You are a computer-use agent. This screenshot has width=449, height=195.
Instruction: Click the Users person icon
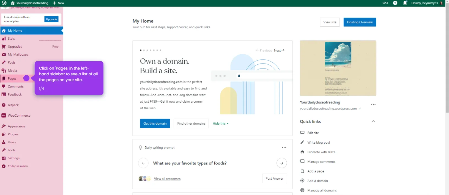tap(4, 142)
